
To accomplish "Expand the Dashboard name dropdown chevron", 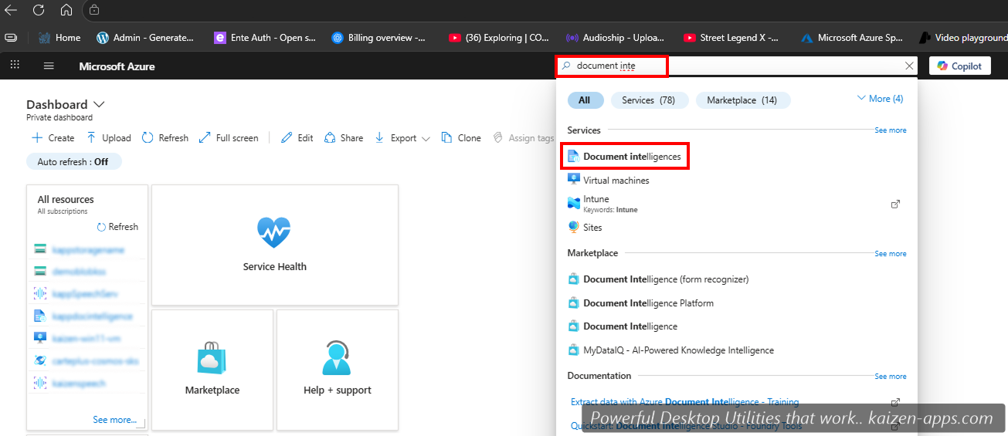I will point(99,105).
